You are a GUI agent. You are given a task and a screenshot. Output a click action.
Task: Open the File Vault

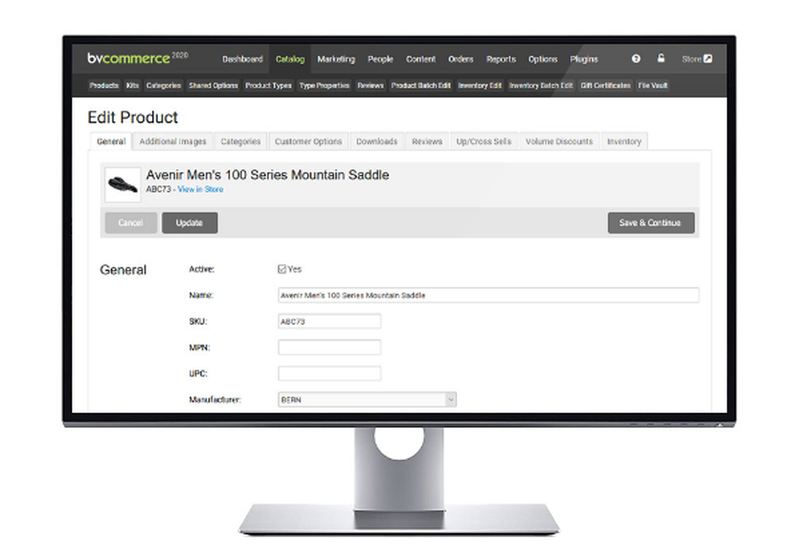pos(653,85)
